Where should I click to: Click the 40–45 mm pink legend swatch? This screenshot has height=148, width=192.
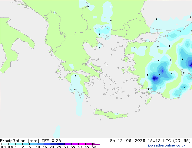82,144
